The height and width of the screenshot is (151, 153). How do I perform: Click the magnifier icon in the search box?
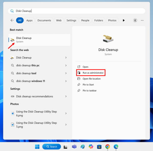pos(12,11)
